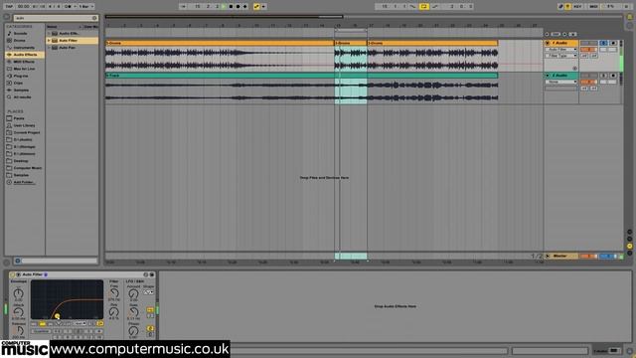This screenshot has width=636, height=358.
Task: Toggle the yellow Automation Arm button
Action: click(x=256, y=7)
